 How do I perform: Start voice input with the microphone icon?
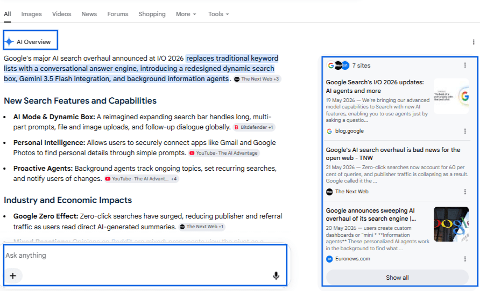coord(276,276)
